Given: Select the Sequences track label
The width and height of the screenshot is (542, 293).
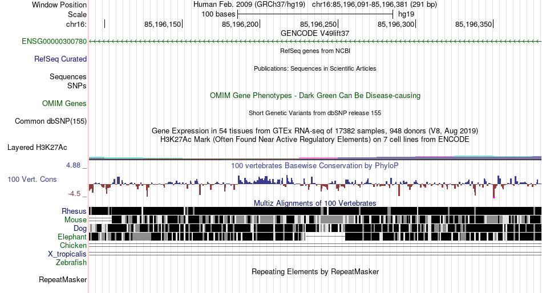Looking at the screenshot, I should [x=68, y=77].
